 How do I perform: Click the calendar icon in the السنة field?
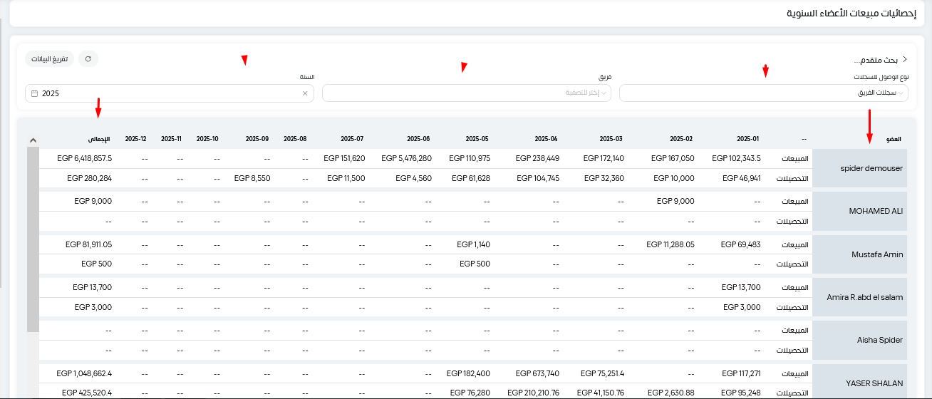pyautogui.click(x=34, y=93)
